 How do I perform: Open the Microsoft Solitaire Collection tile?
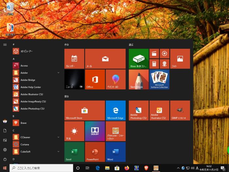point(159,79)
